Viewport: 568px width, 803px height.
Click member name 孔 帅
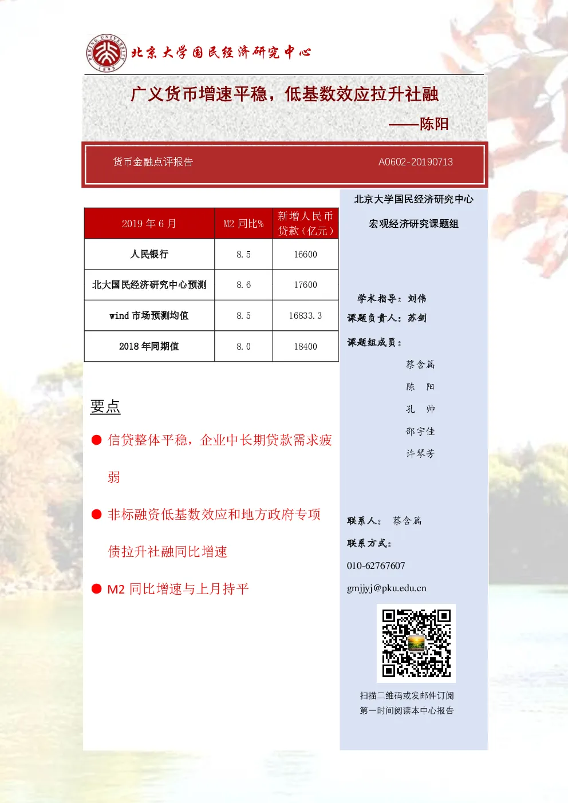[x=420, y=409]
